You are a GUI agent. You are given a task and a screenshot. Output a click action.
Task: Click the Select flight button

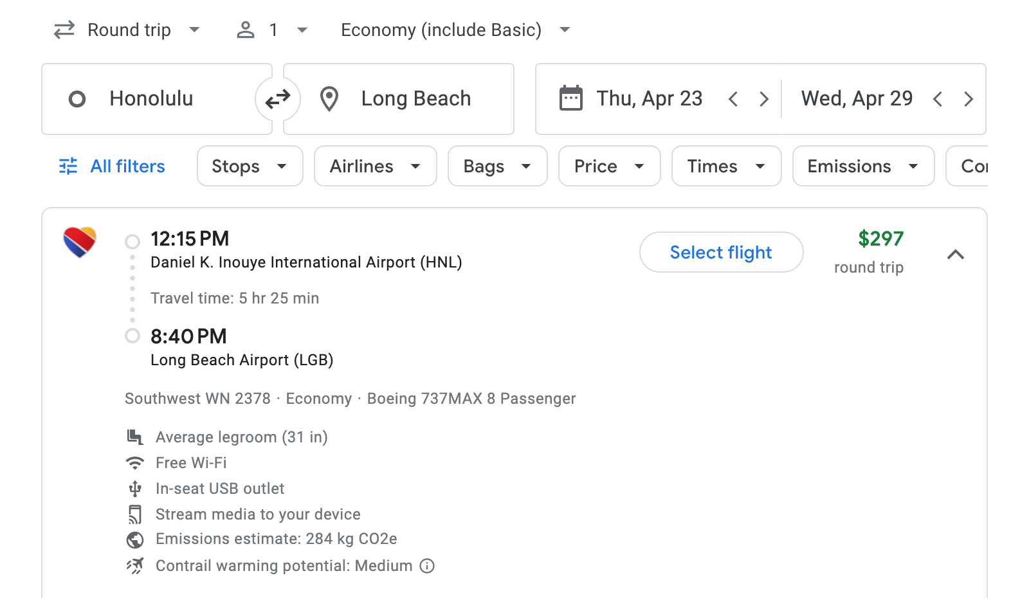pyautogui.click(x=721, y=252)
